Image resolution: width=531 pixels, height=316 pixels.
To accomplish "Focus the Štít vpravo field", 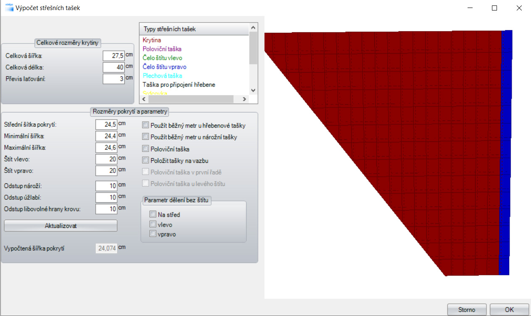I will pyautogui.click(x=106, y=170).
